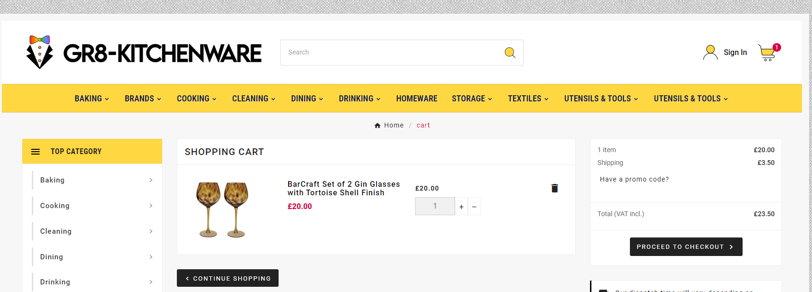
Task: Click the user account icon
Action: [x=710, y=53]
